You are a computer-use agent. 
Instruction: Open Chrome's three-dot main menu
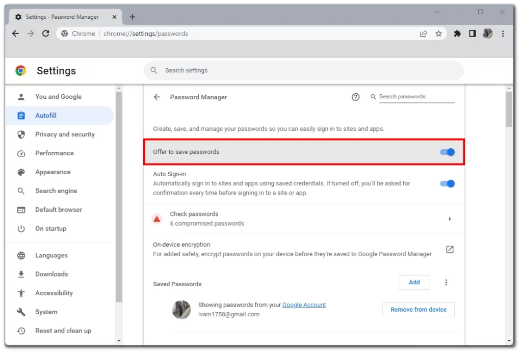503,34
